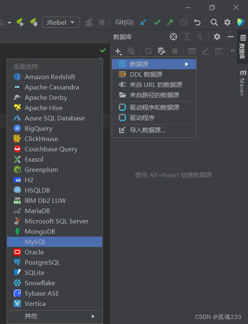Click collapse all icon in database panel
The width and height of the screenshot is (248, 324).
[x=200, y=37]
